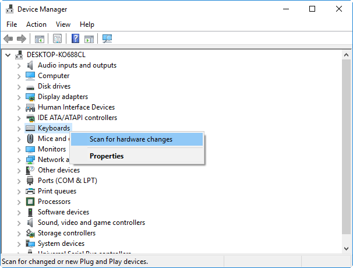353x268 pixels.
Task: Click the Show/Hide Console Tree icon
Action: point(40,39)
